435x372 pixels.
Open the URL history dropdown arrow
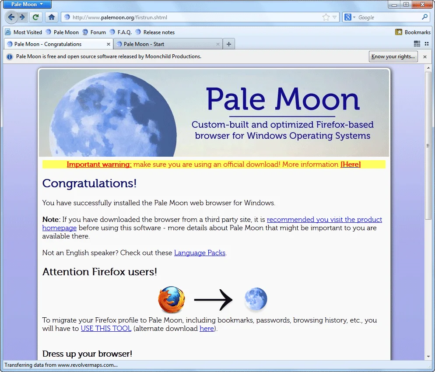(x=335, y=17)
